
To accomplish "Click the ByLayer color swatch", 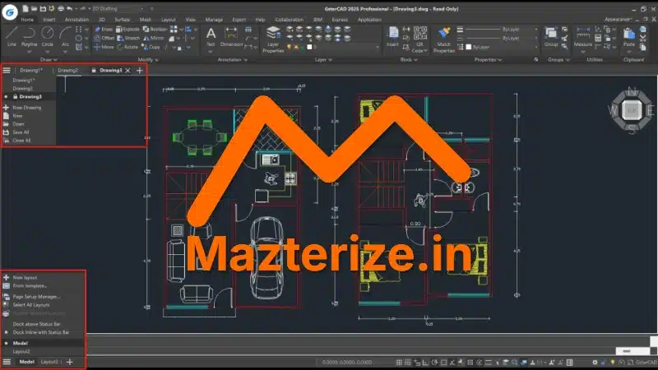I will (x=469, y=47).
